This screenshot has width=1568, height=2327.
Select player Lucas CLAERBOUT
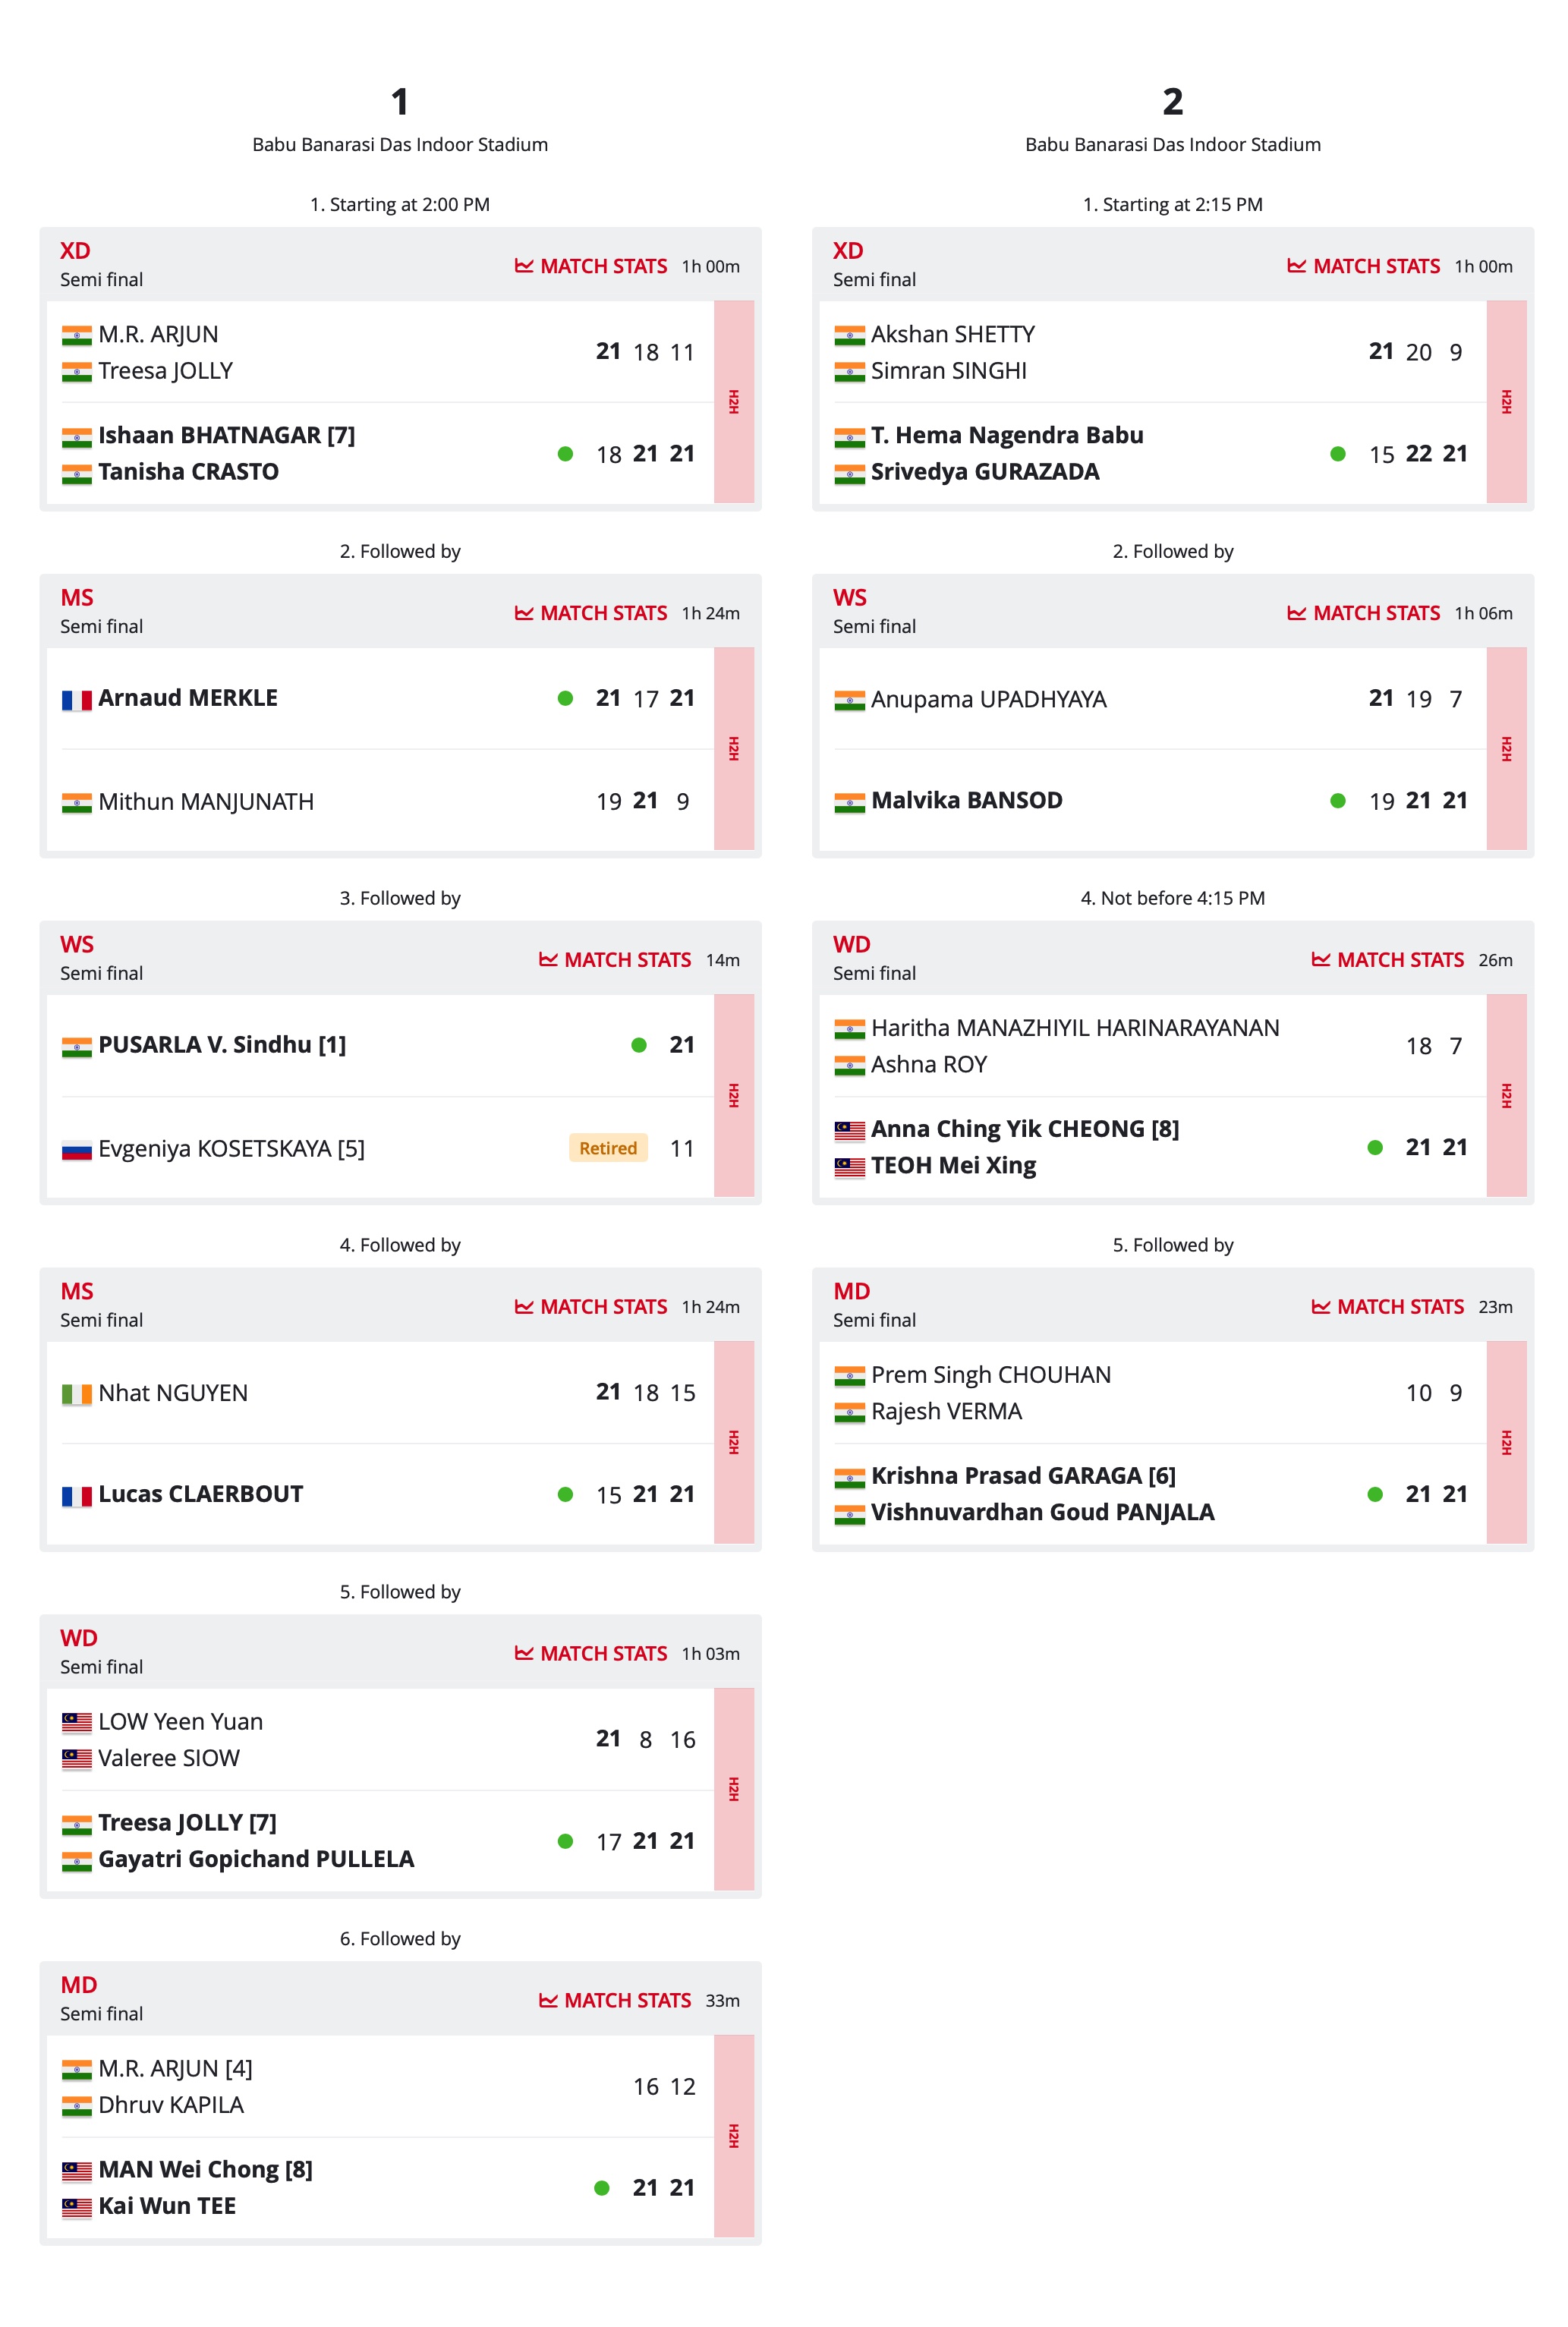click(x=200, y=1494)
